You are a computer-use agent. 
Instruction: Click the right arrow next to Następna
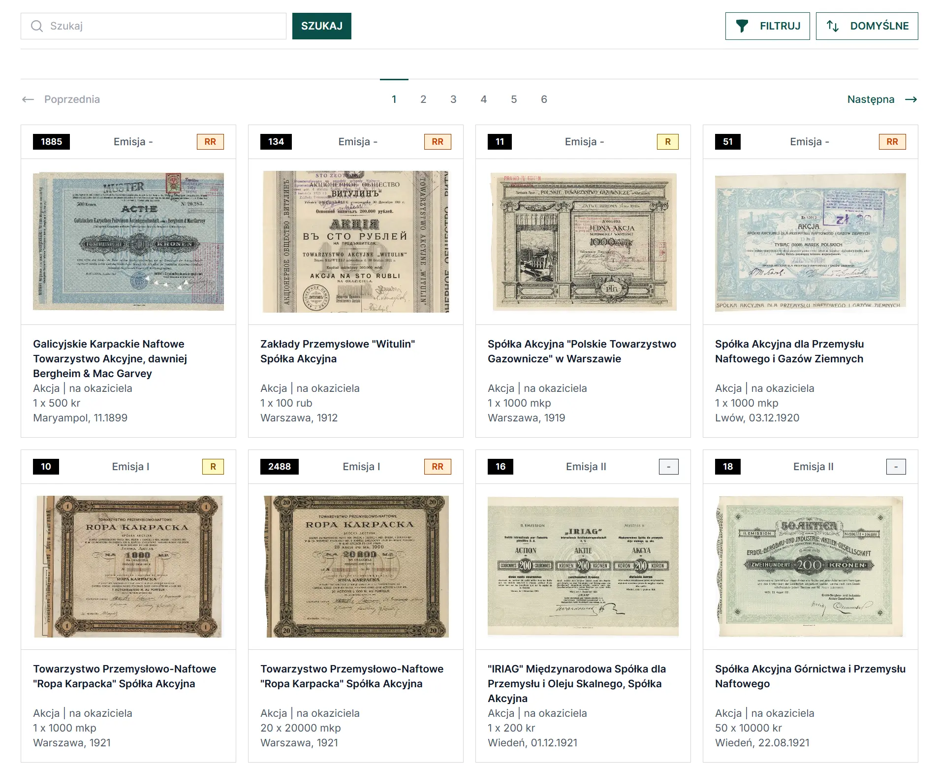coord(911,99)
